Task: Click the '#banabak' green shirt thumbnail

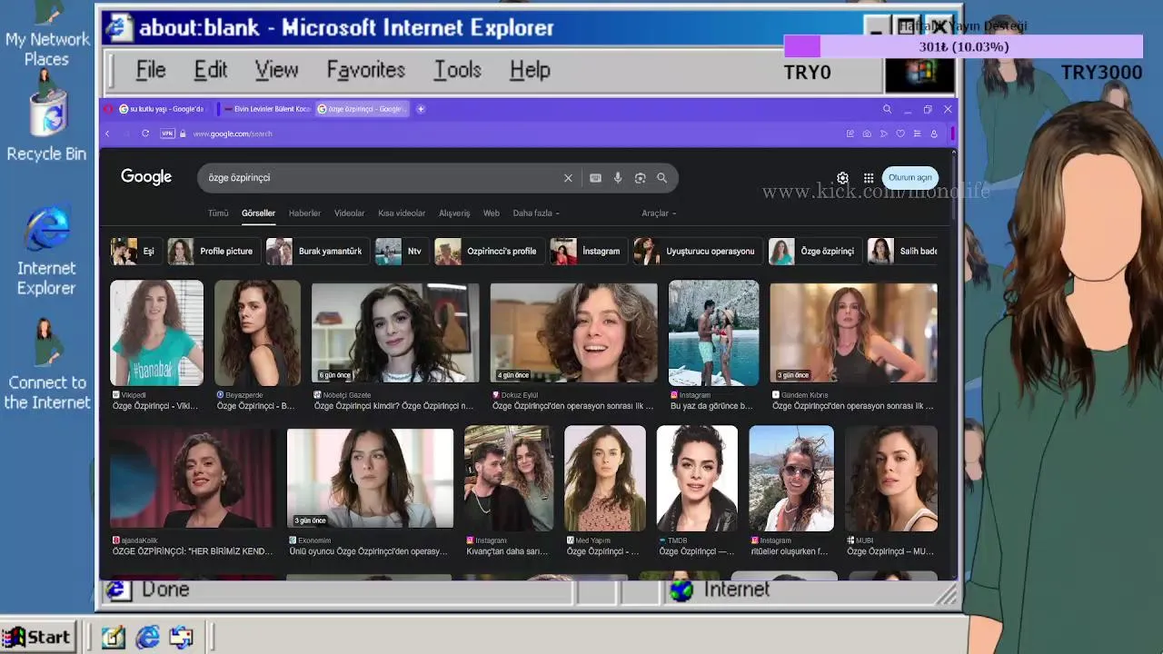Action: [x=156, y=332]
